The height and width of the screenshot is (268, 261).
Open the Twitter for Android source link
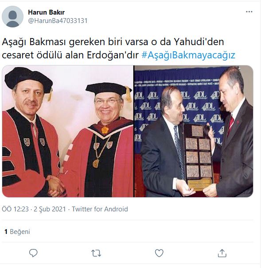100,209
